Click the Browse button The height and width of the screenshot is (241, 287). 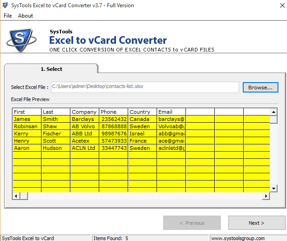[x=260, y=88]
